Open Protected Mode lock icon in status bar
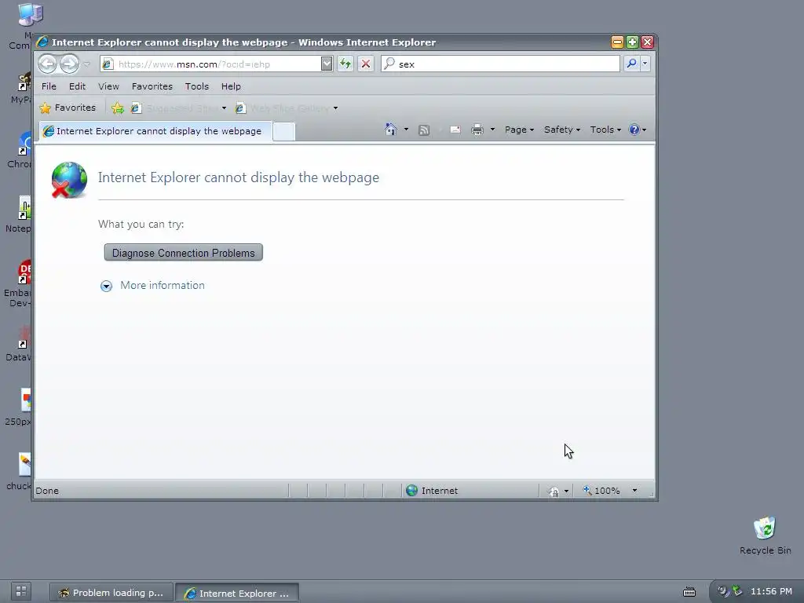The image size is (804, 603). [554, 492]
